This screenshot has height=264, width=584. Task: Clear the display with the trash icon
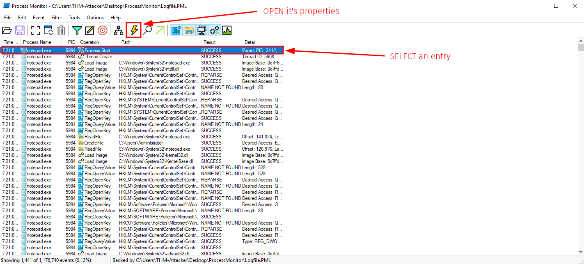[x=61, y=30]
